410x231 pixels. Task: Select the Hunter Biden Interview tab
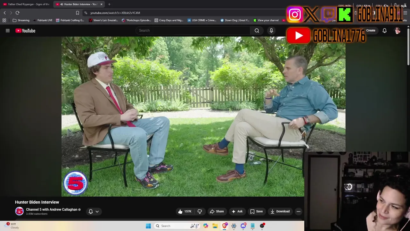tap(78, 4)
